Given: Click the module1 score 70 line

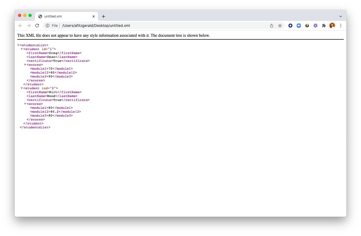Looking at the screenshot, I should 51,69.
